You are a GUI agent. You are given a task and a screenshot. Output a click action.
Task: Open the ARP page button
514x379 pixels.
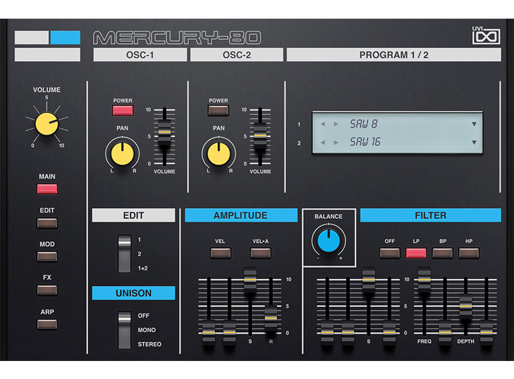(47, 324)
